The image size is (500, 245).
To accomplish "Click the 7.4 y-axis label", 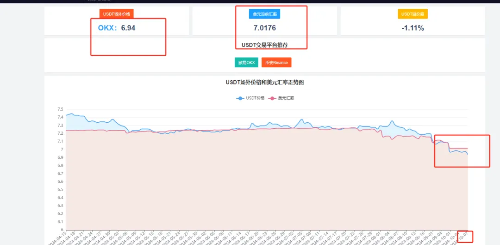I will point(61,117).
